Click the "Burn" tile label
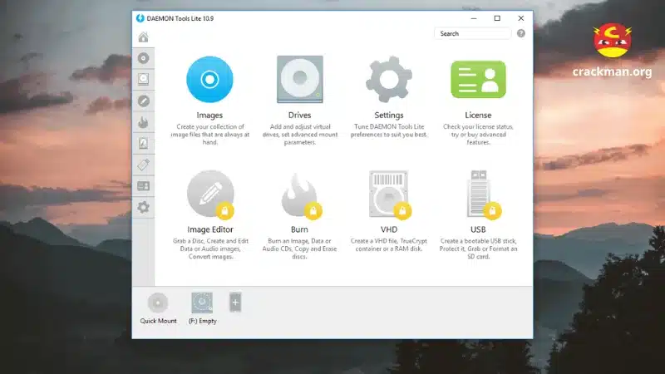This screenshot has height=374, width=665. [x=299, y=229]
